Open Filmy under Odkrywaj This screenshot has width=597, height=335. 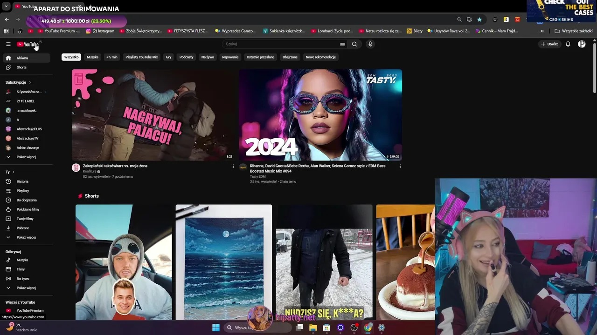point(26,269)
